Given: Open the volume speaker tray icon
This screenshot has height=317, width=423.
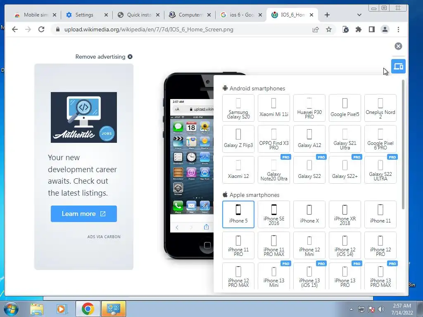Looking at the screenshot, I should [381, 309].
